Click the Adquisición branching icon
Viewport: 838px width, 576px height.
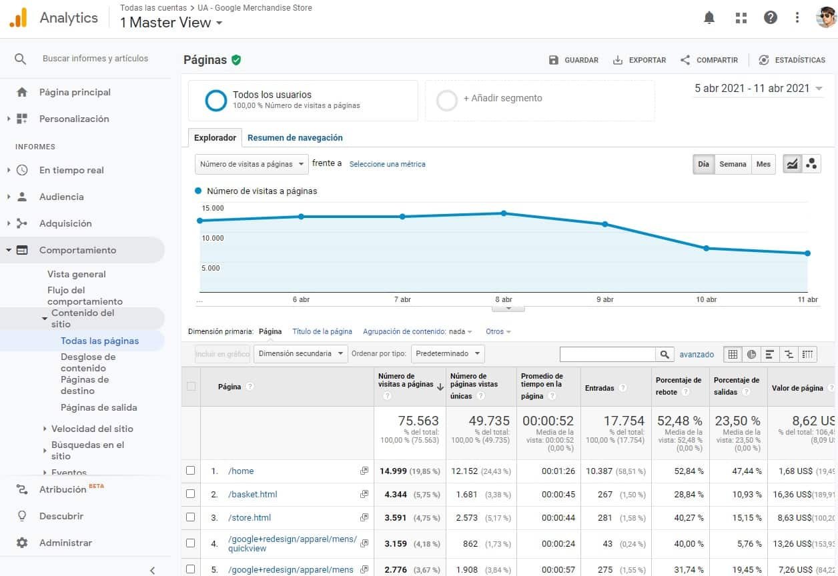[x=22, y=223]
